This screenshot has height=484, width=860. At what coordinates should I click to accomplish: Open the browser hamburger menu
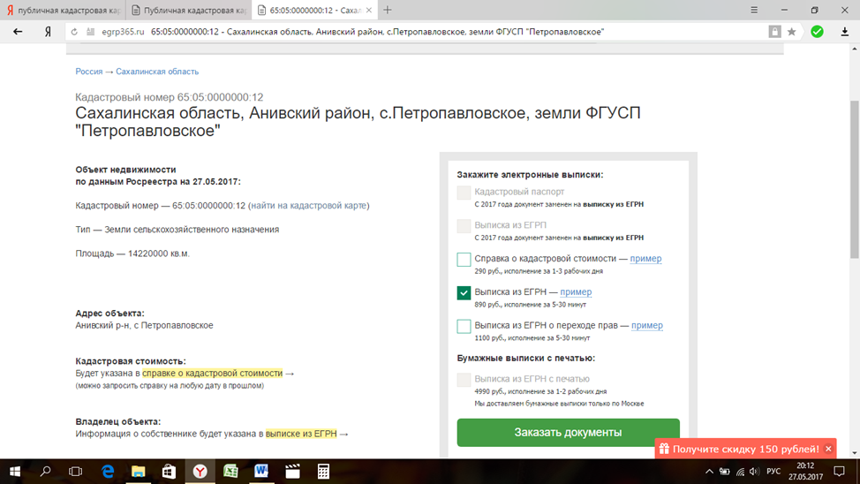[754, 11]
